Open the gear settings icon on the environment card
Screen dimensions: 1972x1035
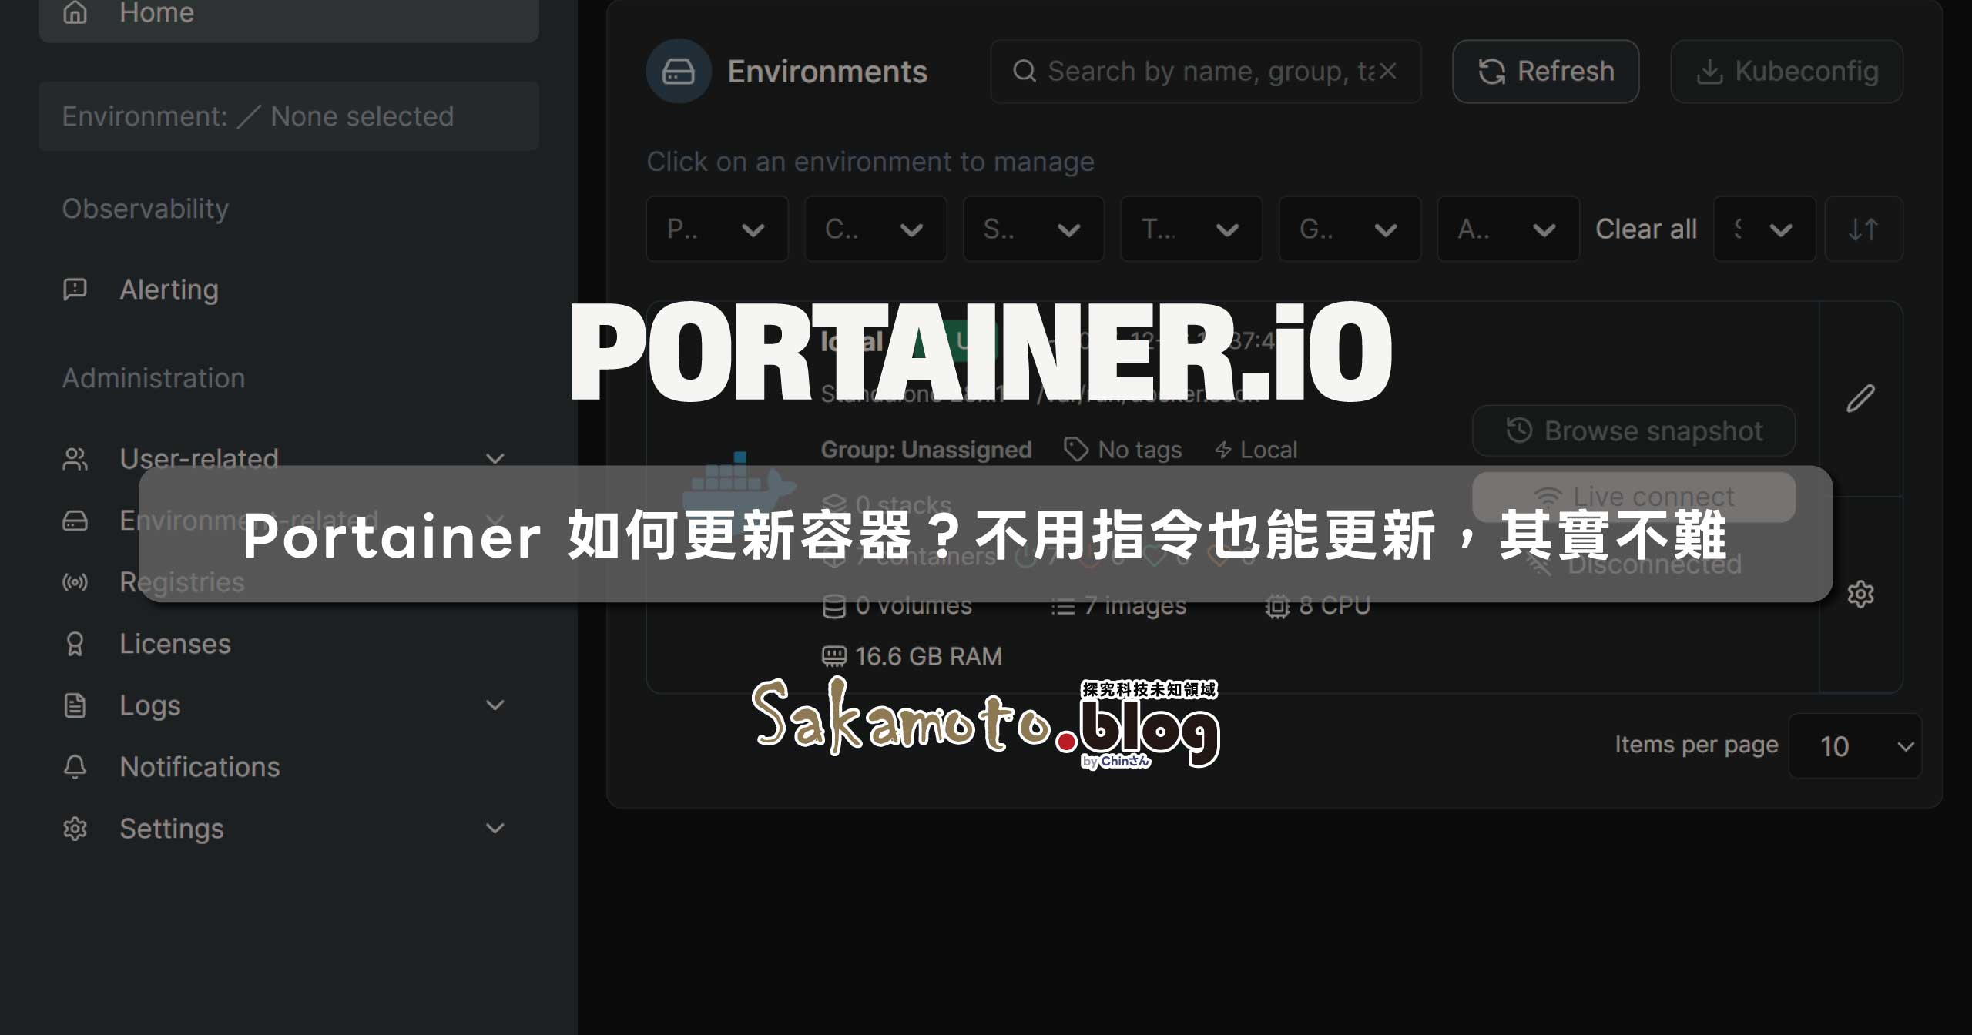pos(1862,594)
